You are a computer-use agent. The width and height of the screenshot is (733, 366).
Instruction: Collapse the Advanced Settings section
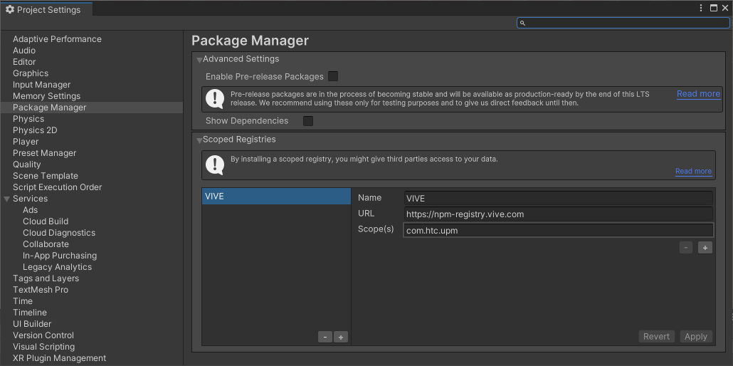pos(200,60)
